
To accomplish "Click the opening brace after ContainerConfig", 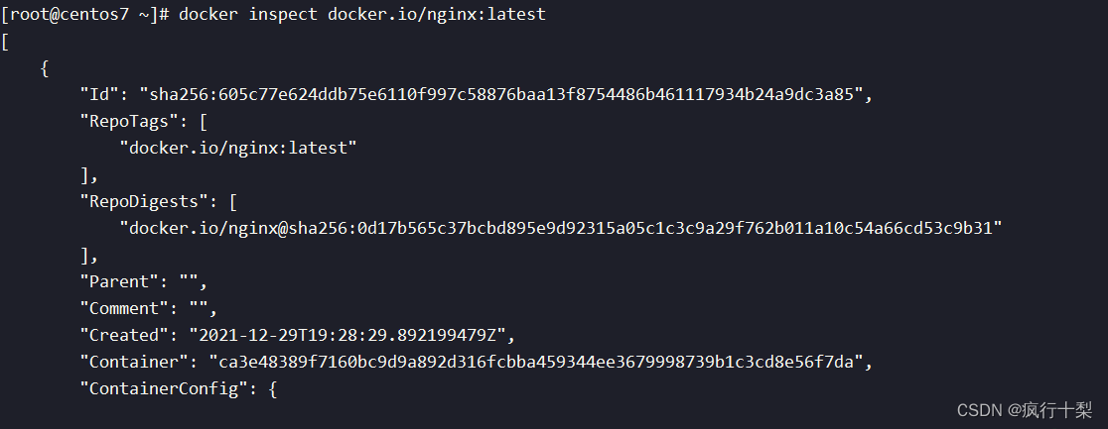I will (272, 388).
